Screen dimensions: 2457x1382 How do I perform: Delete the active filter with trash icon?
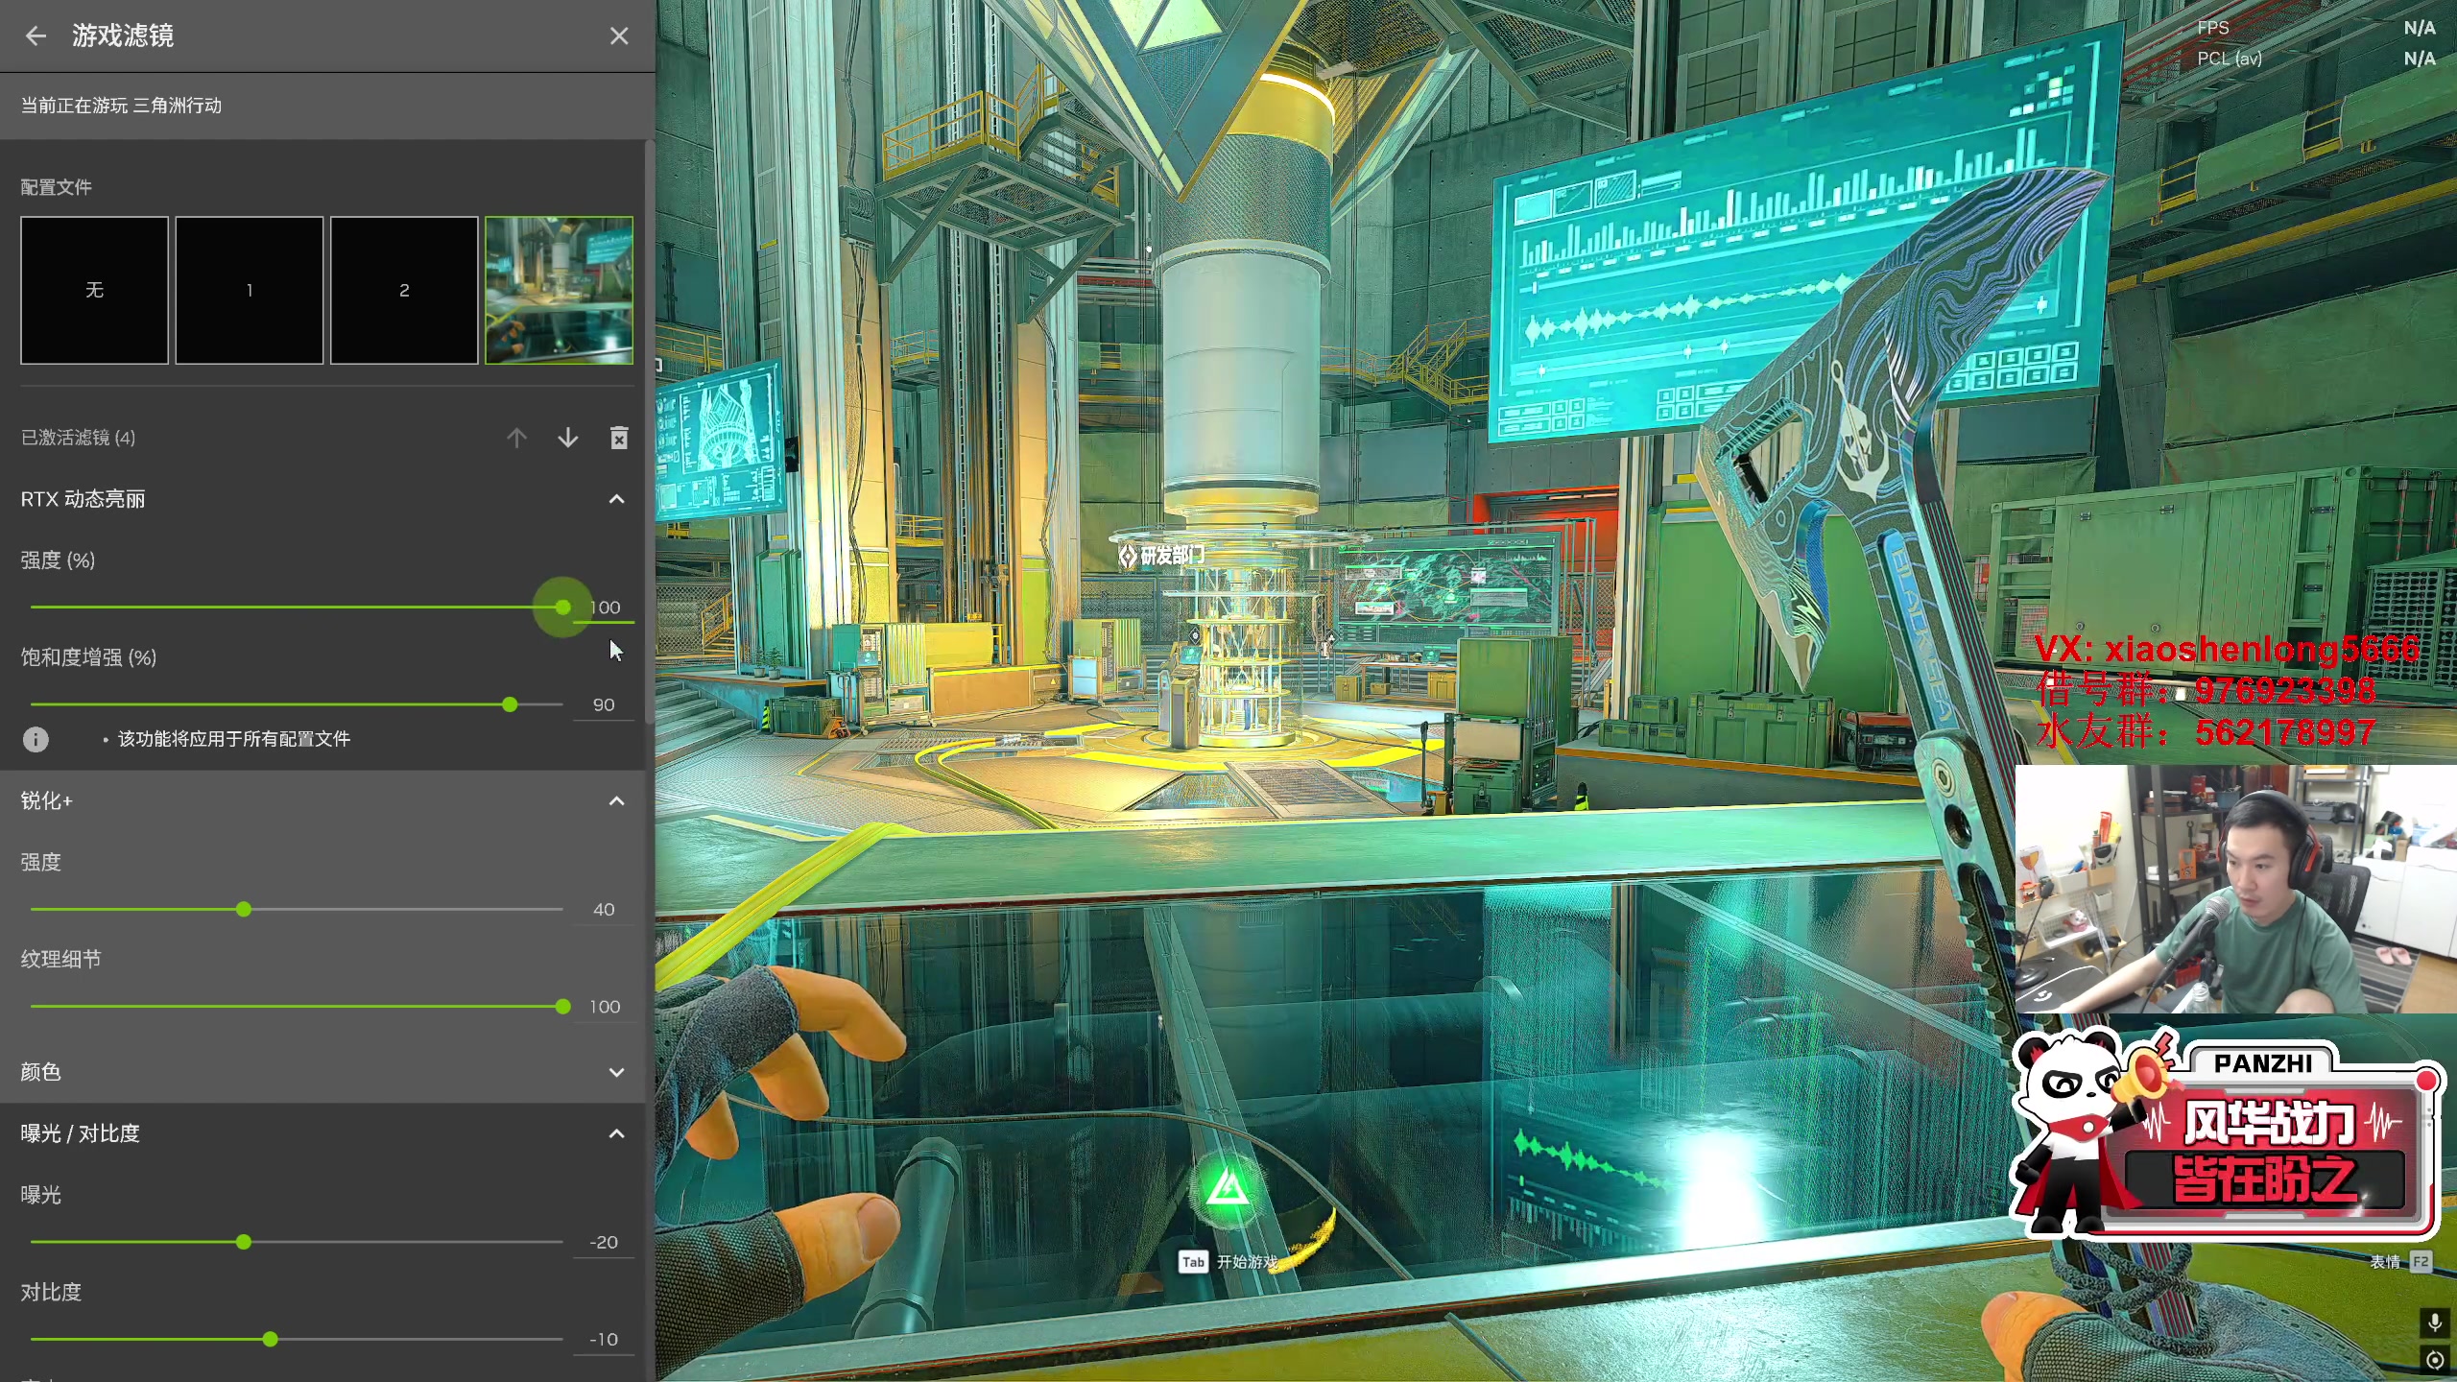point(619,438)
